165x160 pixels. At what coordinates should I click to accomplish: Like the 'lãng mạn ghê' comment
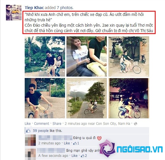tap(75, 156)
